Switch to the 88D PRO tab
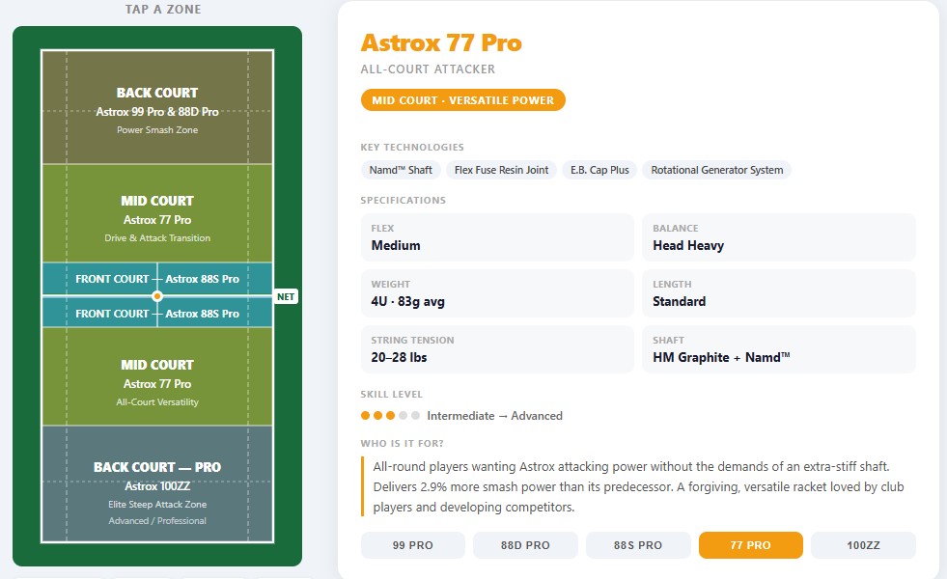 [x=525, y=545]
